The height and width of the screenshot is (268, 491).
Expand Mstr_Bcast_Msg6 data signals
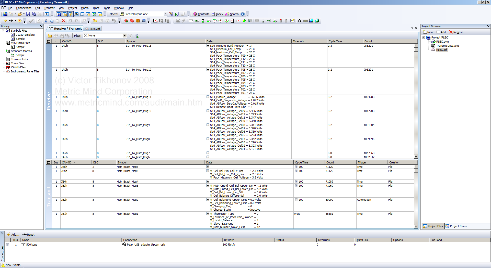tap(208, 167)
